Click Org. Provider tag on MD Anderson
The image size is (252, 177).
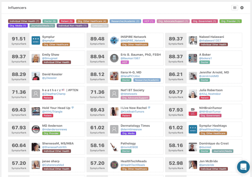51,133
